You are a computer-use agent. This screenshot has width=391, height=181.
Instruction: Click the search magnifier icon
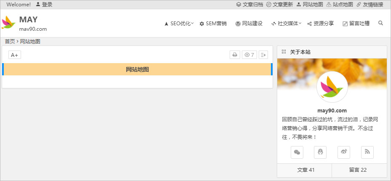coord(380,23)
